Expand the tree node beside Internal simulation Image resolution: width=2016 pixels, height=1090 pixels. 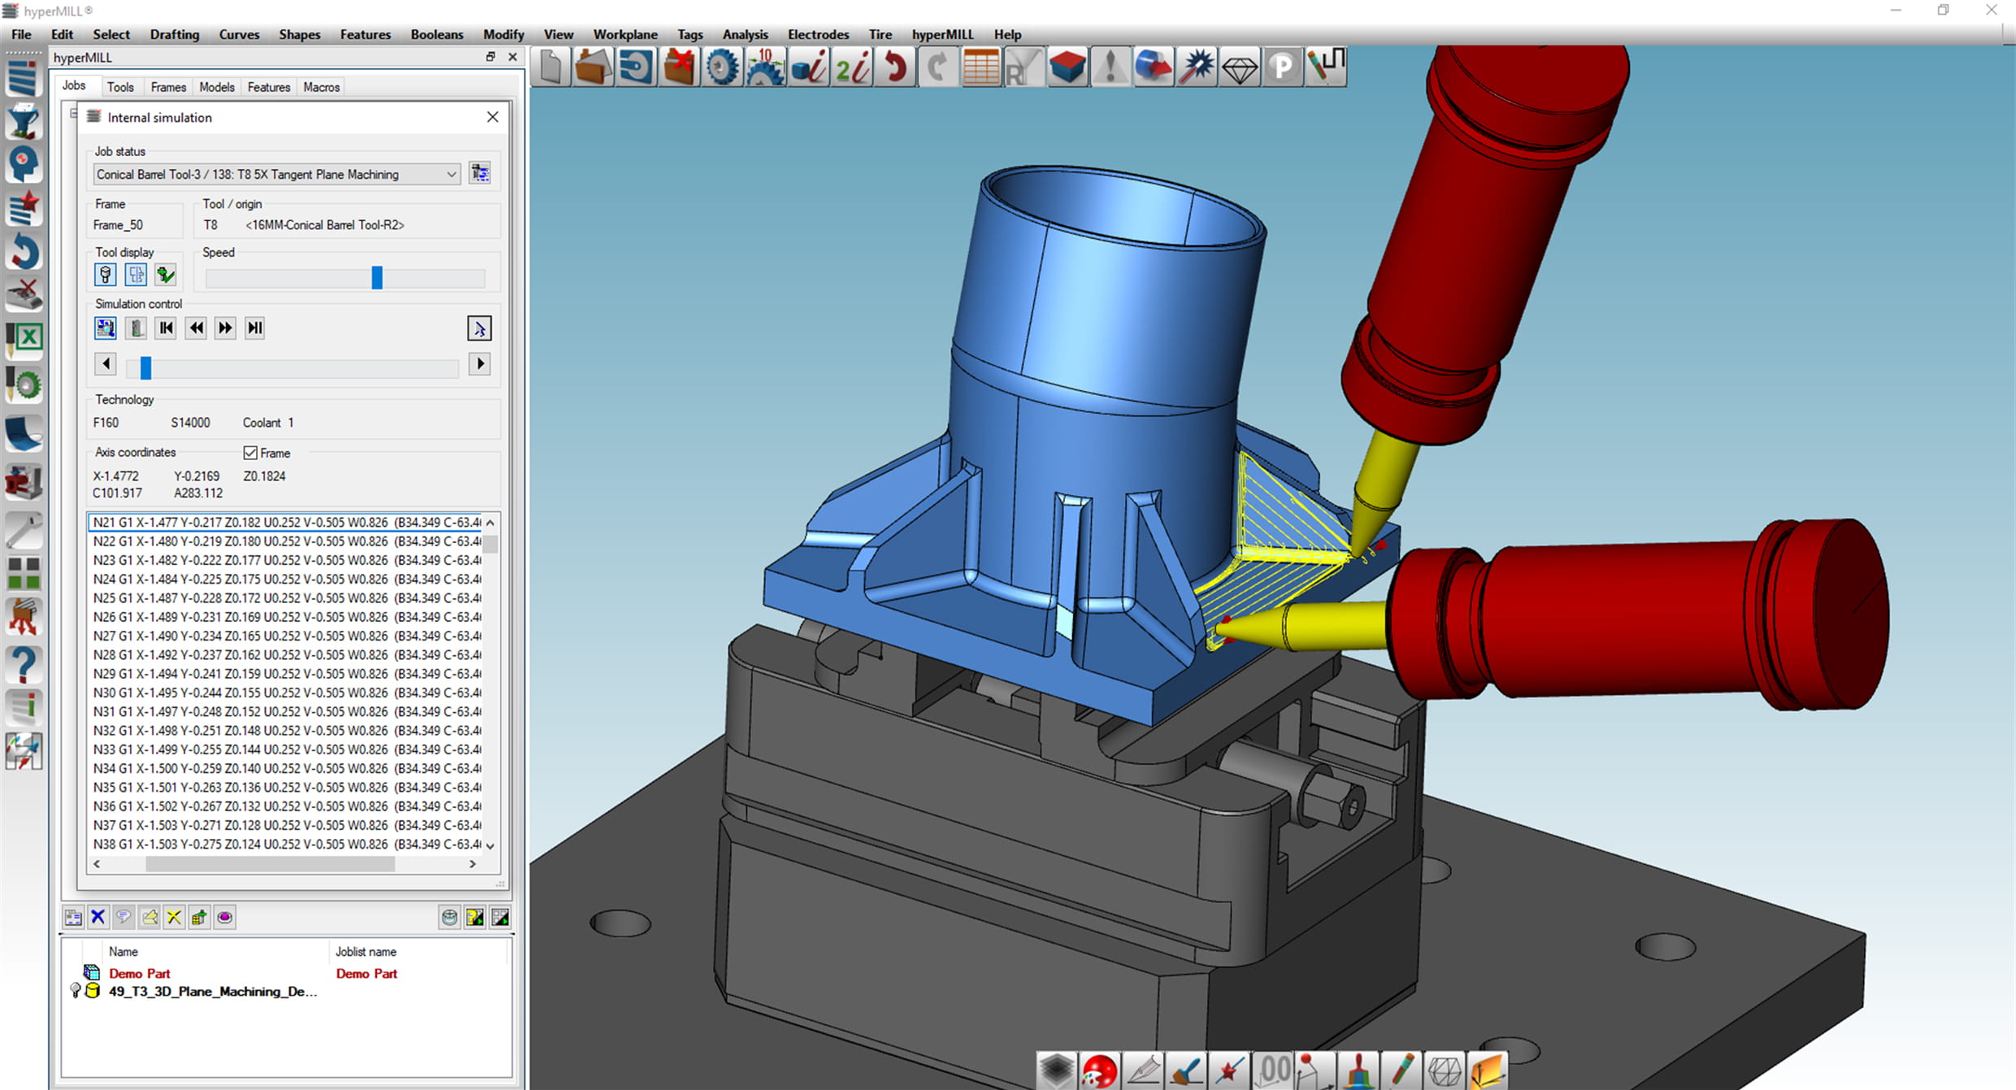click(73, 113)
